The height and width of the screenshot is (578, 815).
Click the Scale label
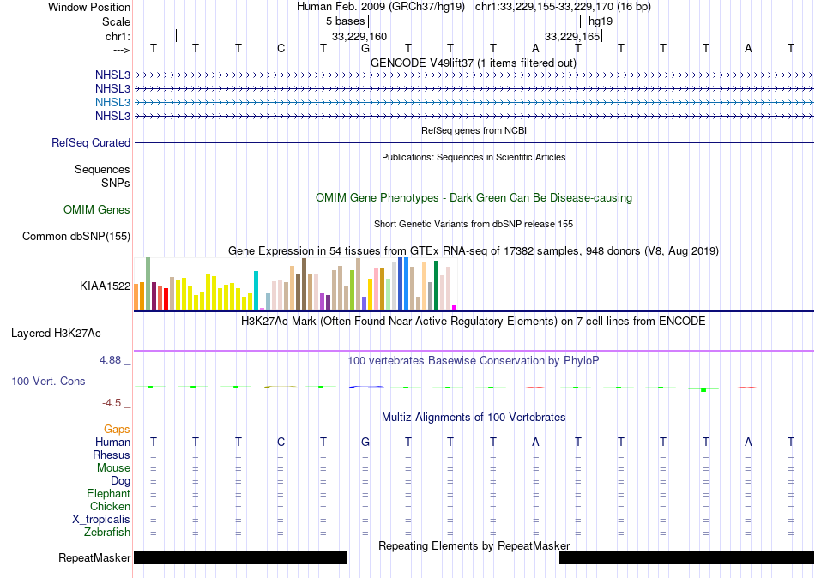pyautogui.click(x=116, y=21)
